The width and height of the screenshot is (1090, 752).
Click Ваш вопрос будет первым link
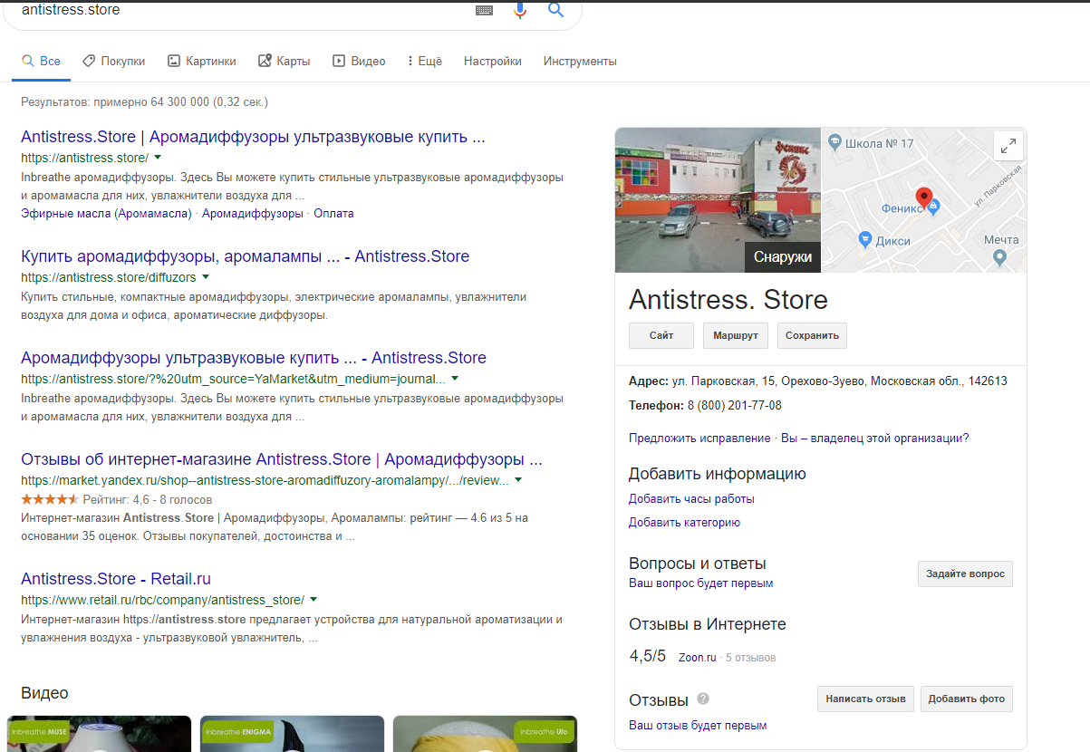701,583
